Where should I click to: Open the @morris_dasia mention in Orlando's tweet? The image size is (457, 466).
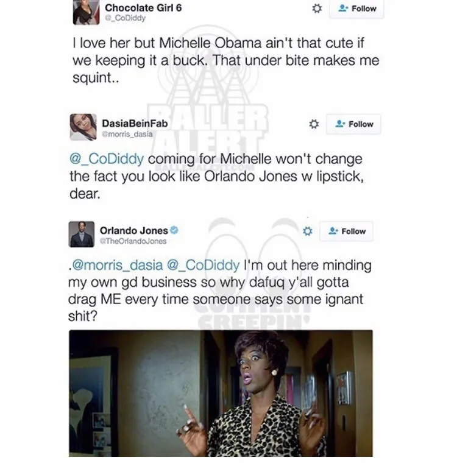tap(117, 265)
